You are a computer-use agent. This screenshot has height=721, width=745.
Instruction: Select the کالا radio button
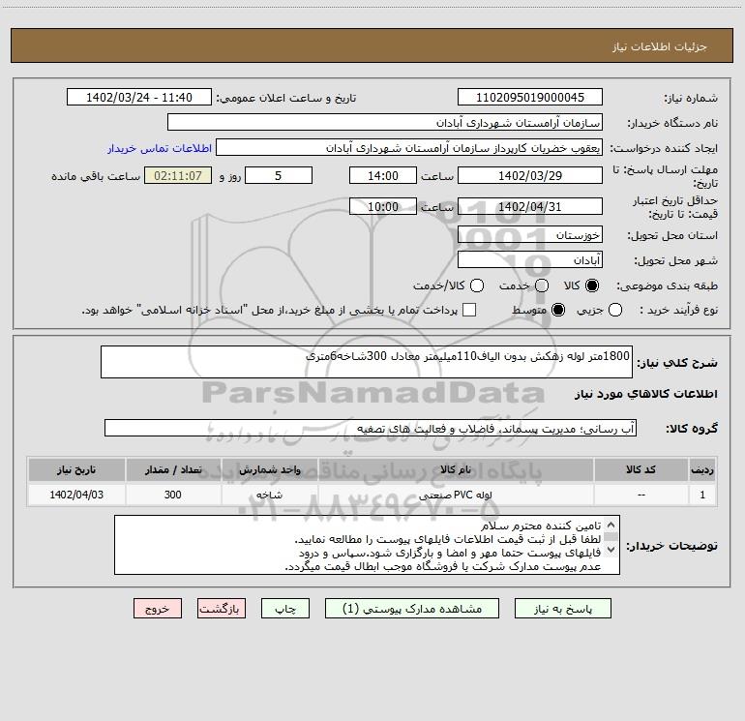592,285
